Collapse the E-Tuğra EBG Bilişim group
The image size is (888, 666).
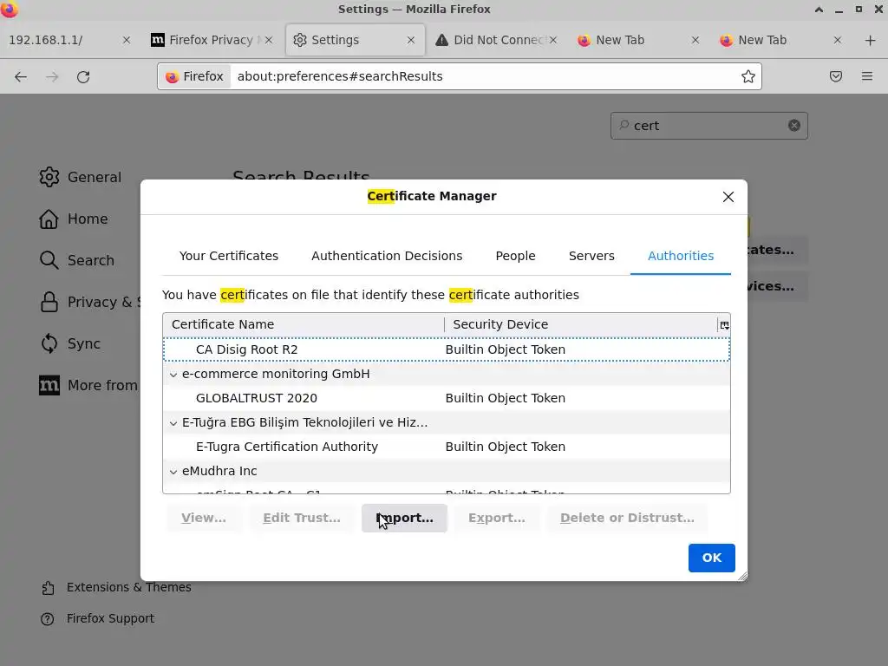click(x=173, y=423)
